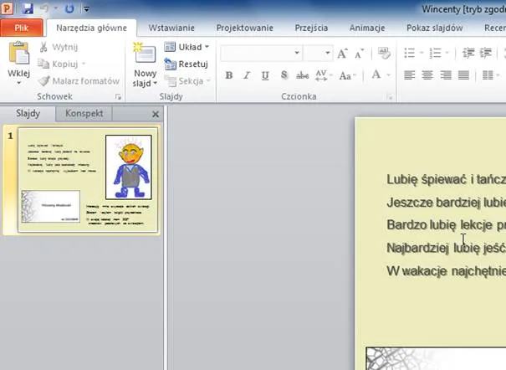Expand the Nowy slajd dropdown label
Viewport: 506px width, 370px height.
pyautogui.click(x=145, y=79)
